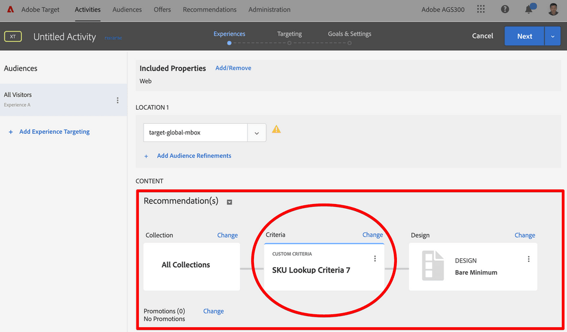Click Change link for Criteria
This screenshot has height=332, width=567.
click(373, 235)
